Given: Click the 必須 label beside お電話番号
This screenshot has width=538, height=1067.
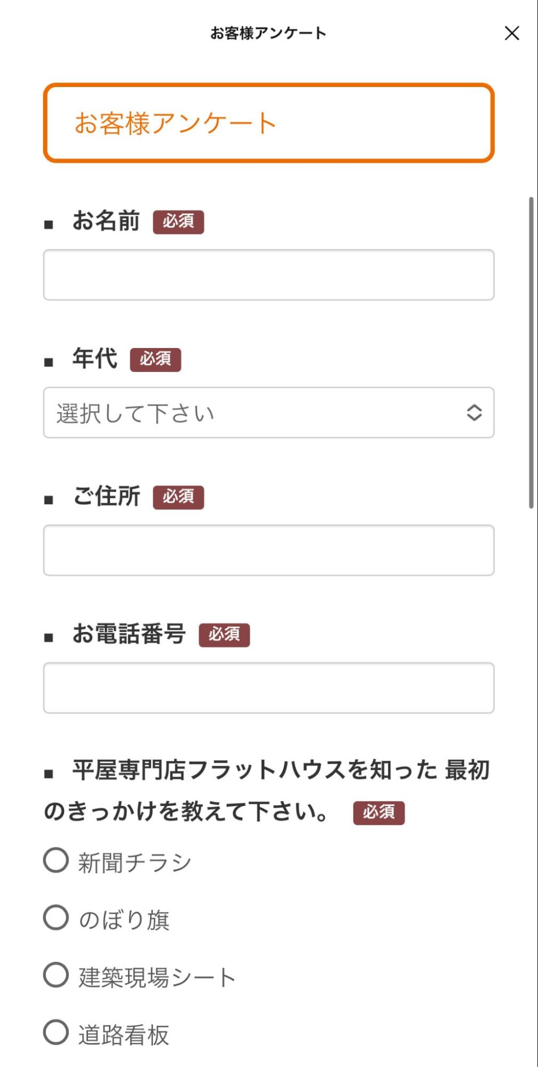Looking at the screenshot, I should click(225, 635).
